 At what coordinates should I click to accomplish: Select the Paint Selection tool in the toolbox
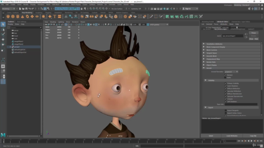[x=3, y=35]
